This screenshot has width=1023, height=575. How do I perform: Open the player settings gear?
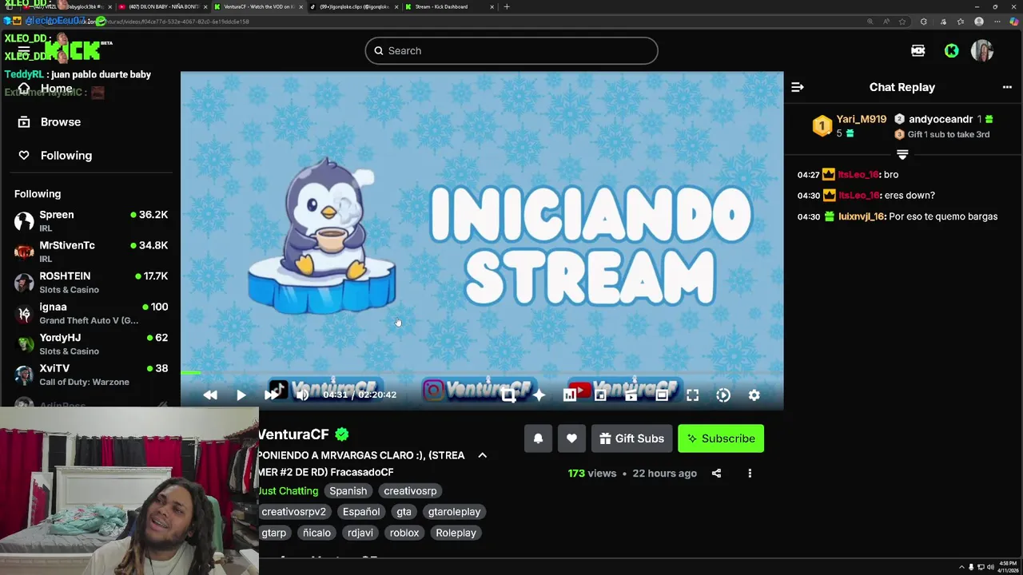click(754, 395)
